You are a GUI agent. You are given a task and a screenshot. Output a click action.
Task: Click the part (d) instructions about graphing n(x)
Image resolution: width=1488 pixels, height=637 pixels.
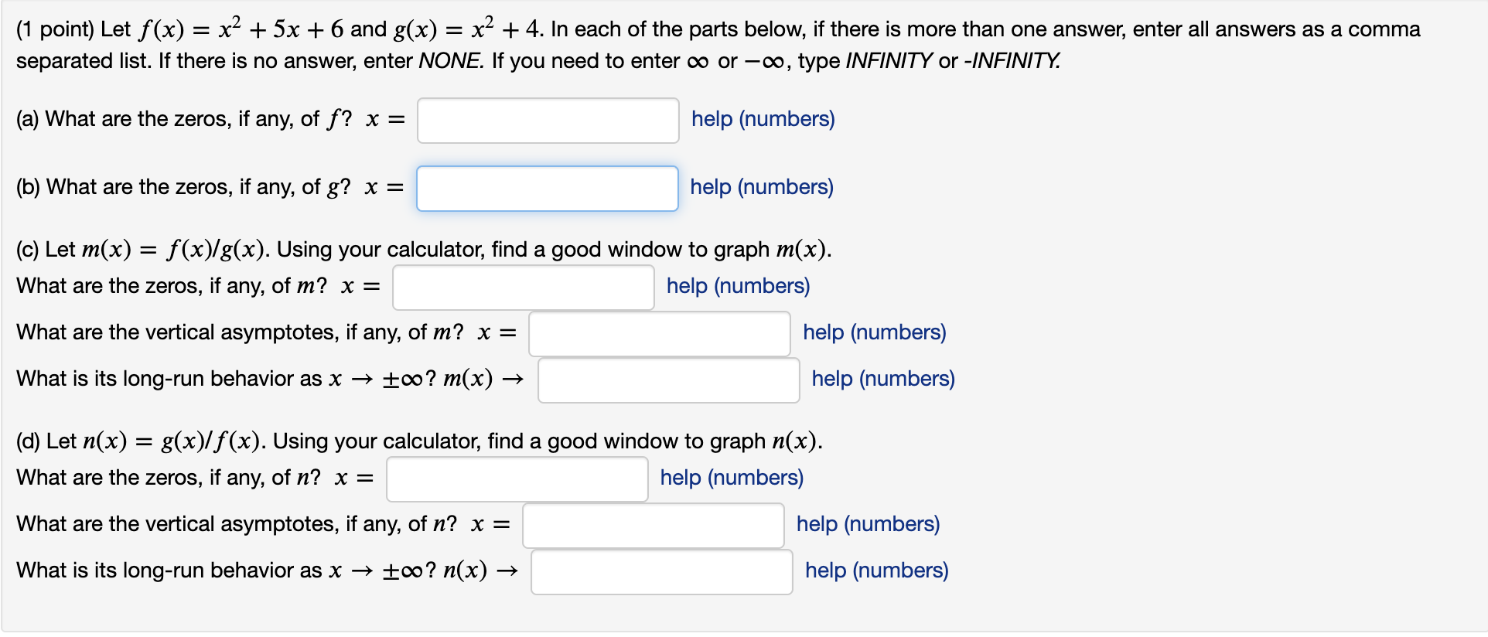pyautogui.click(x=419, y=441)
